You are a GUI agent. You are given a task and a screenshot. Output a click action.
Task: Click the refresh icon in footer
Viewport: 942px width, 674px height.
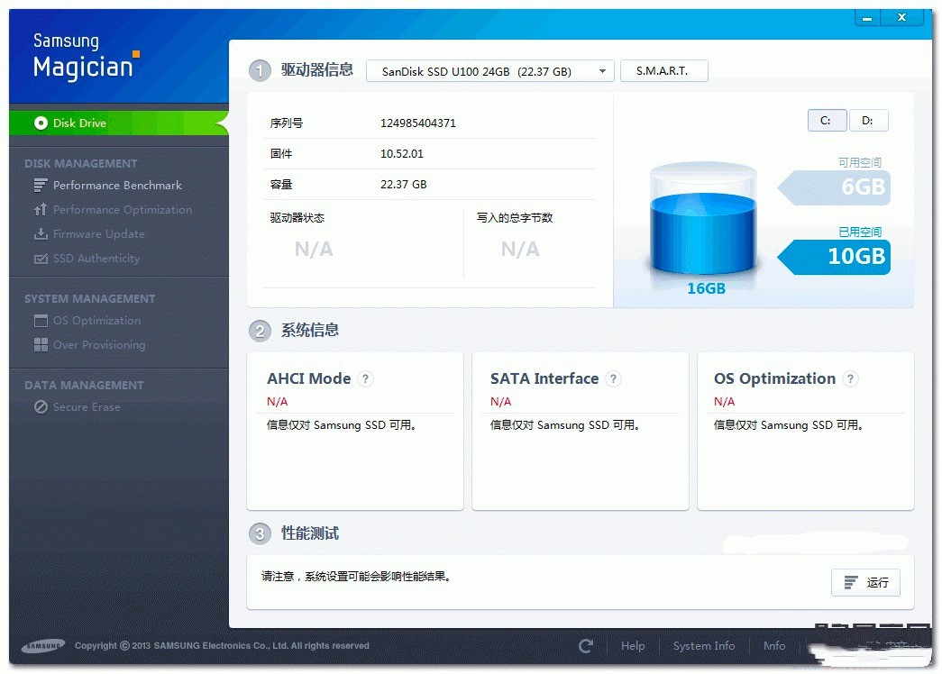pos(586,646)
